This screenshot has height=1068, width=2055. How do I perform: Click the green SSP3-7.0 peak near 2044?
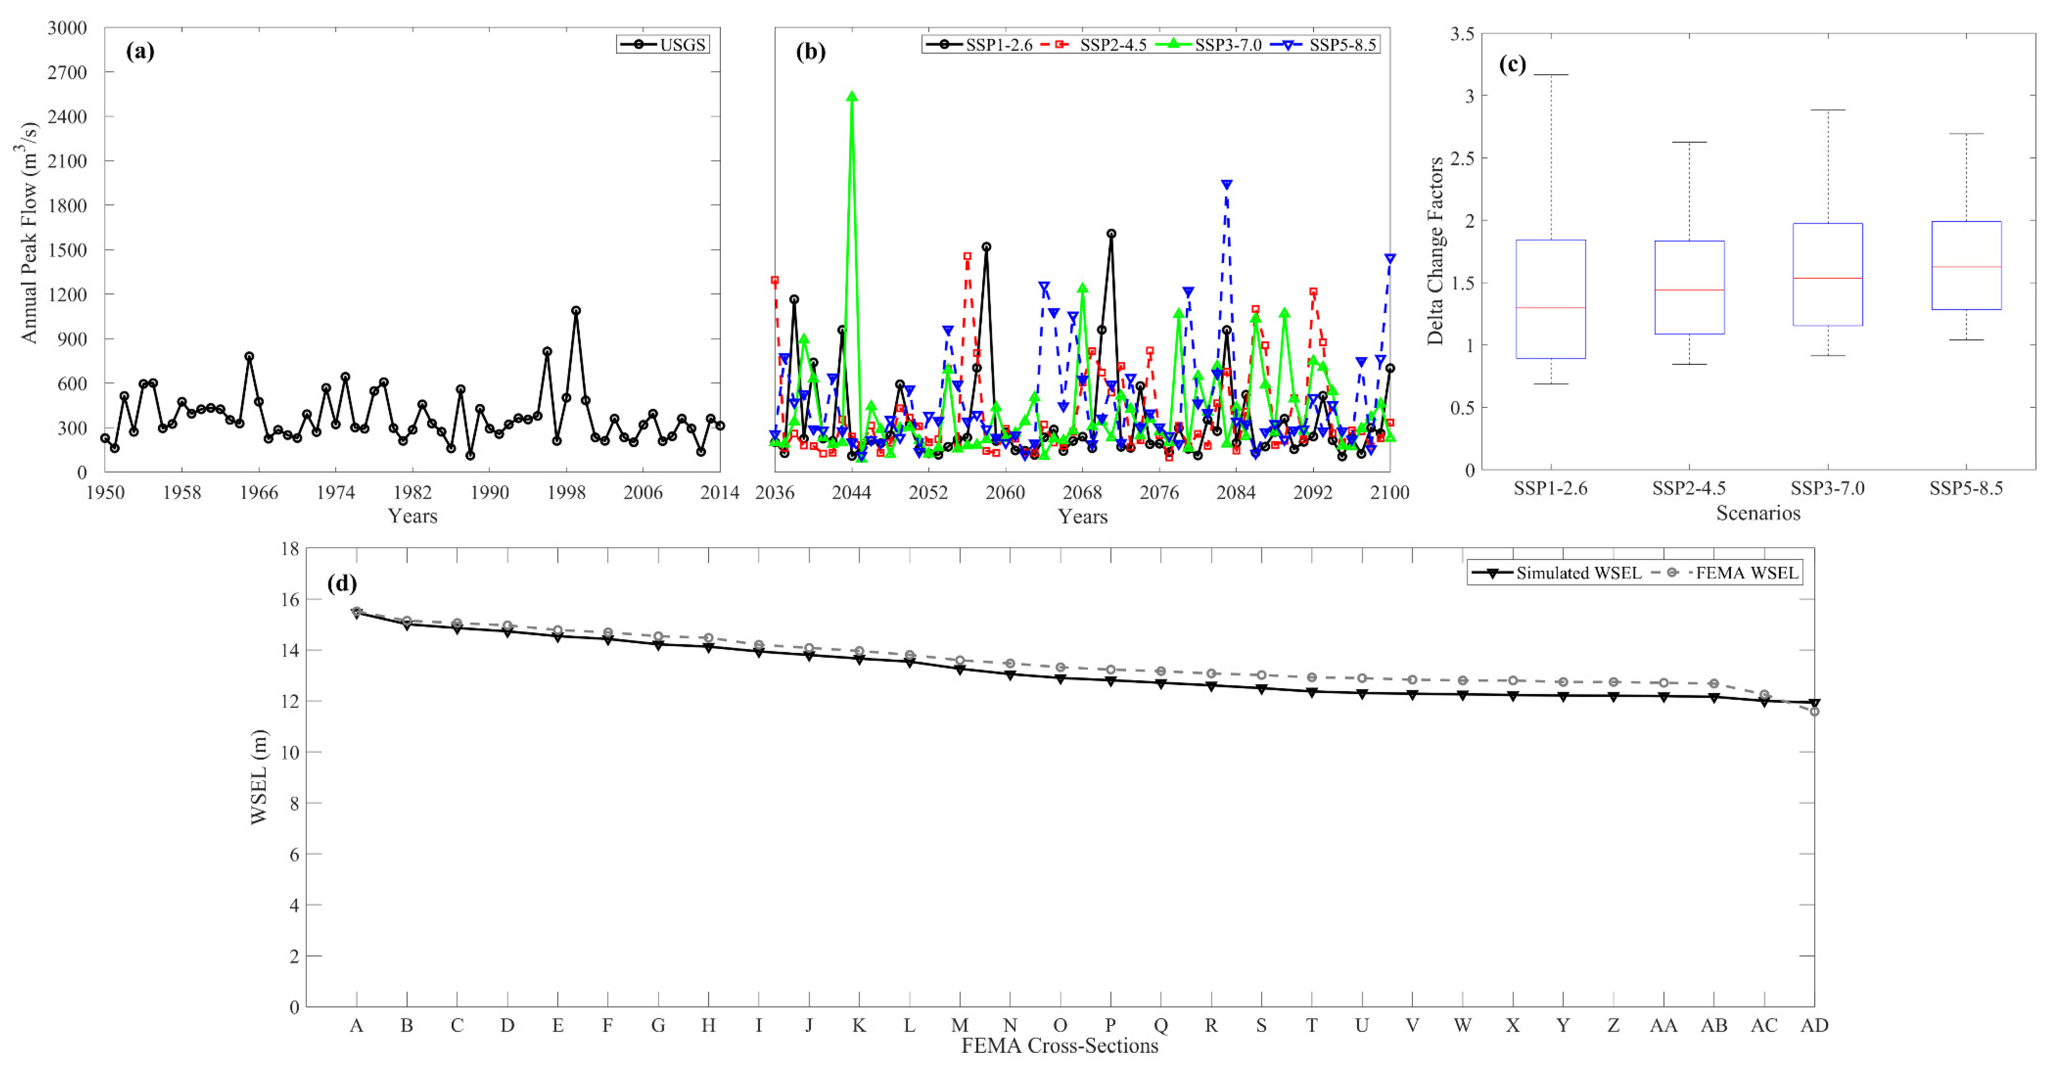click(x=852, y=97)
